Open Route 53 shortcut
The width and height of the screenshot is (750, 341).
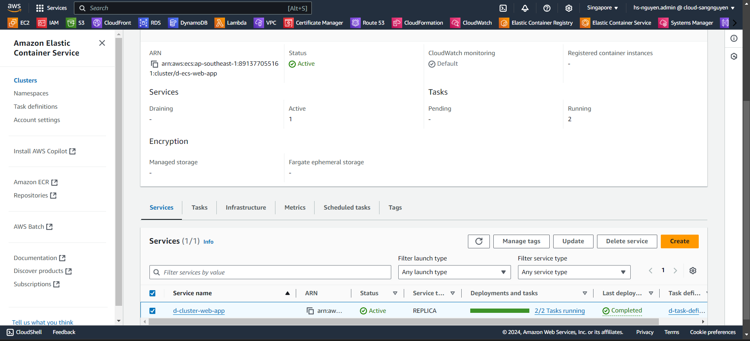coord(367,23)
